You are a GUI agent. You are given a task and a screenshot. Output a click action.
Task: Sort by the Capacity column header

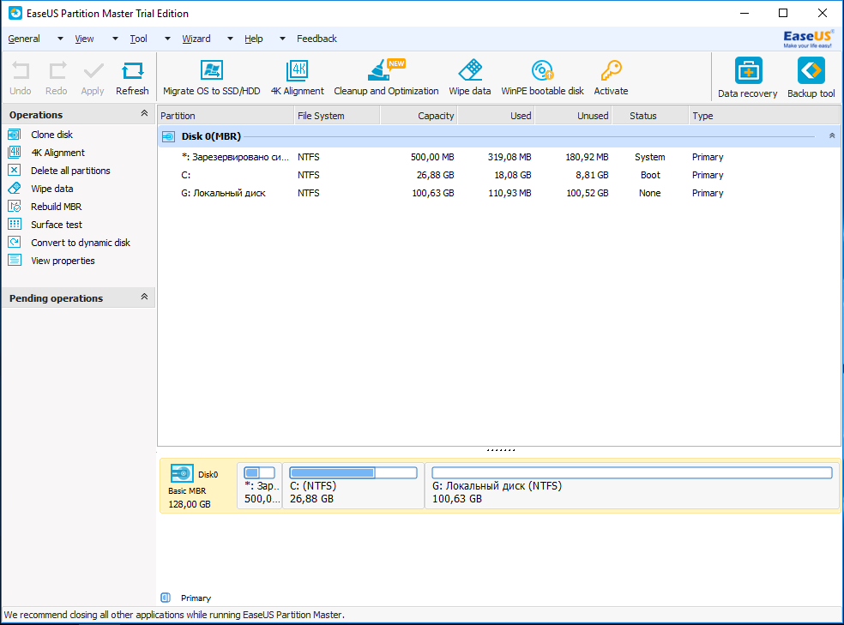click(x=419, y=116)
